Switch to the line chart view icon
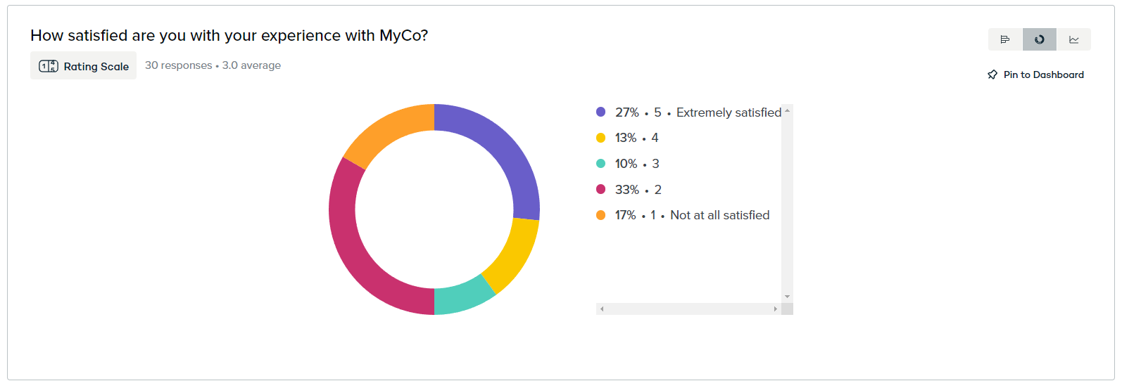1122x388 pixels. (x=1073, y=39)
